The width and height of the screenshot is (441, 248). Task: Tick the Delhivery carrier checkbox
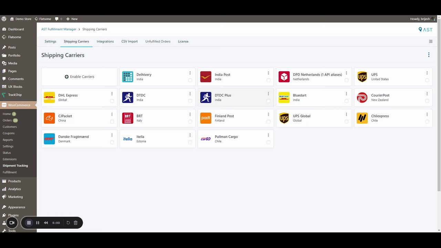tap(190, 80)
